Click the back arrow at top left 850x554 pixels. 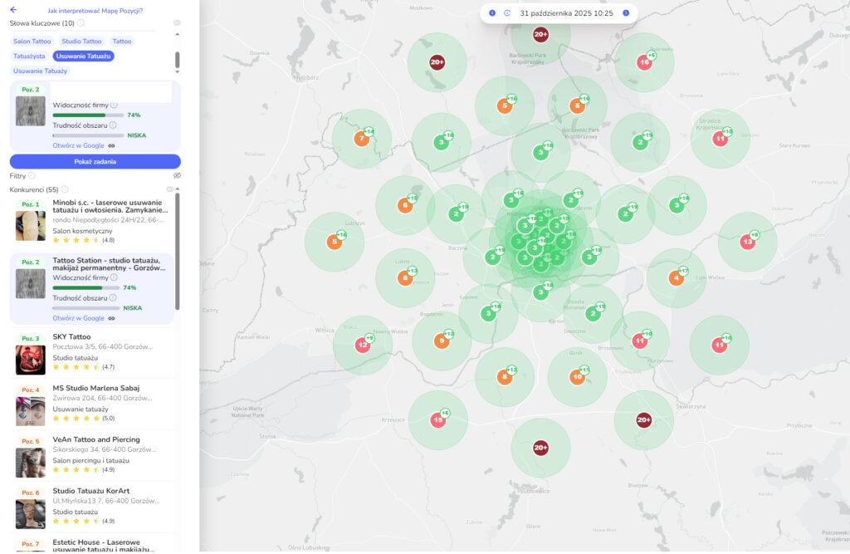(12, 10)
